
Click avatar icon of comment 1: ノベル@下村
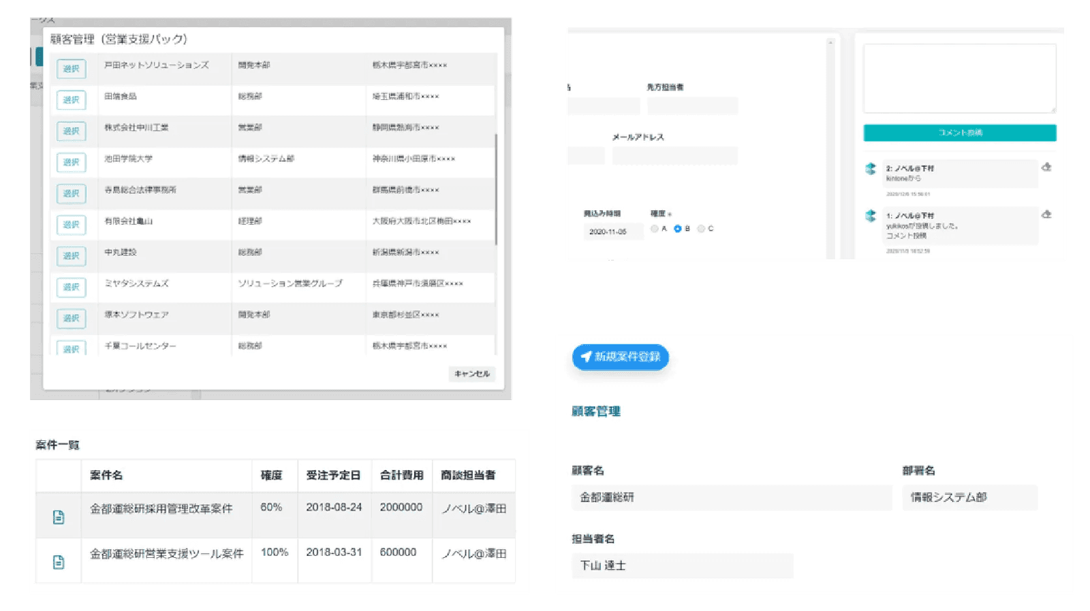(871, 216)
